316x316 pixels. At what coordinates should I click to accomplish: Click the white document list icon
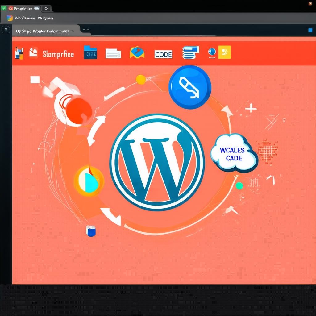(x=113, y=53)
